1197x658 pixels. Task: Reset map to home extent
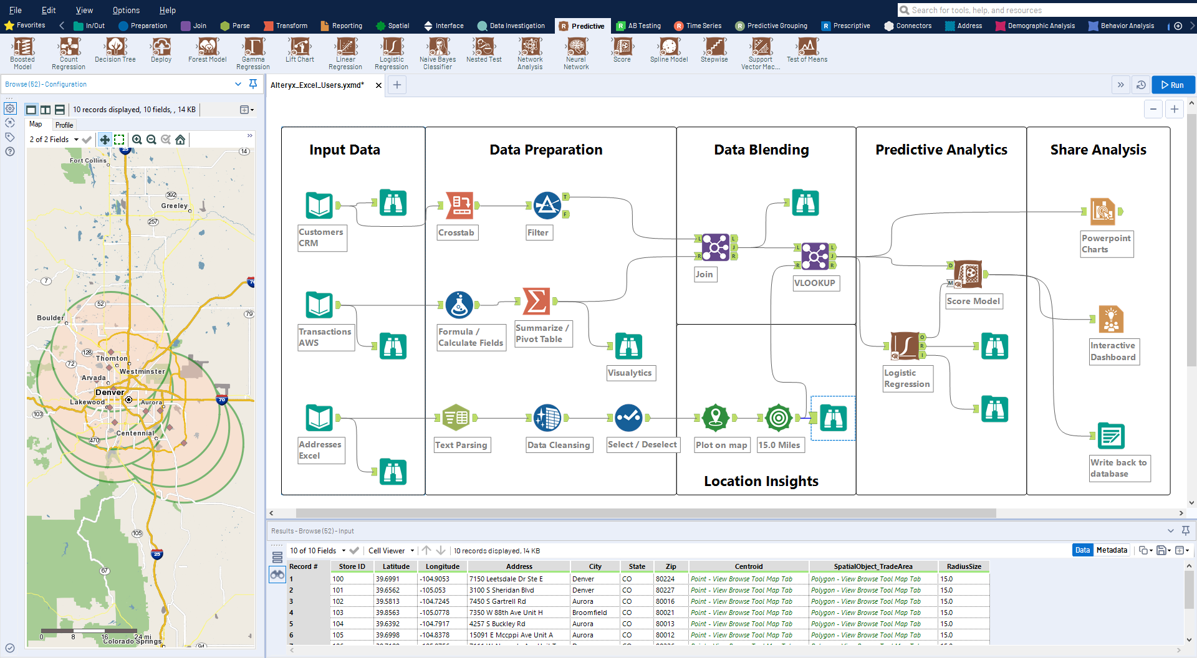click(180, 140)
